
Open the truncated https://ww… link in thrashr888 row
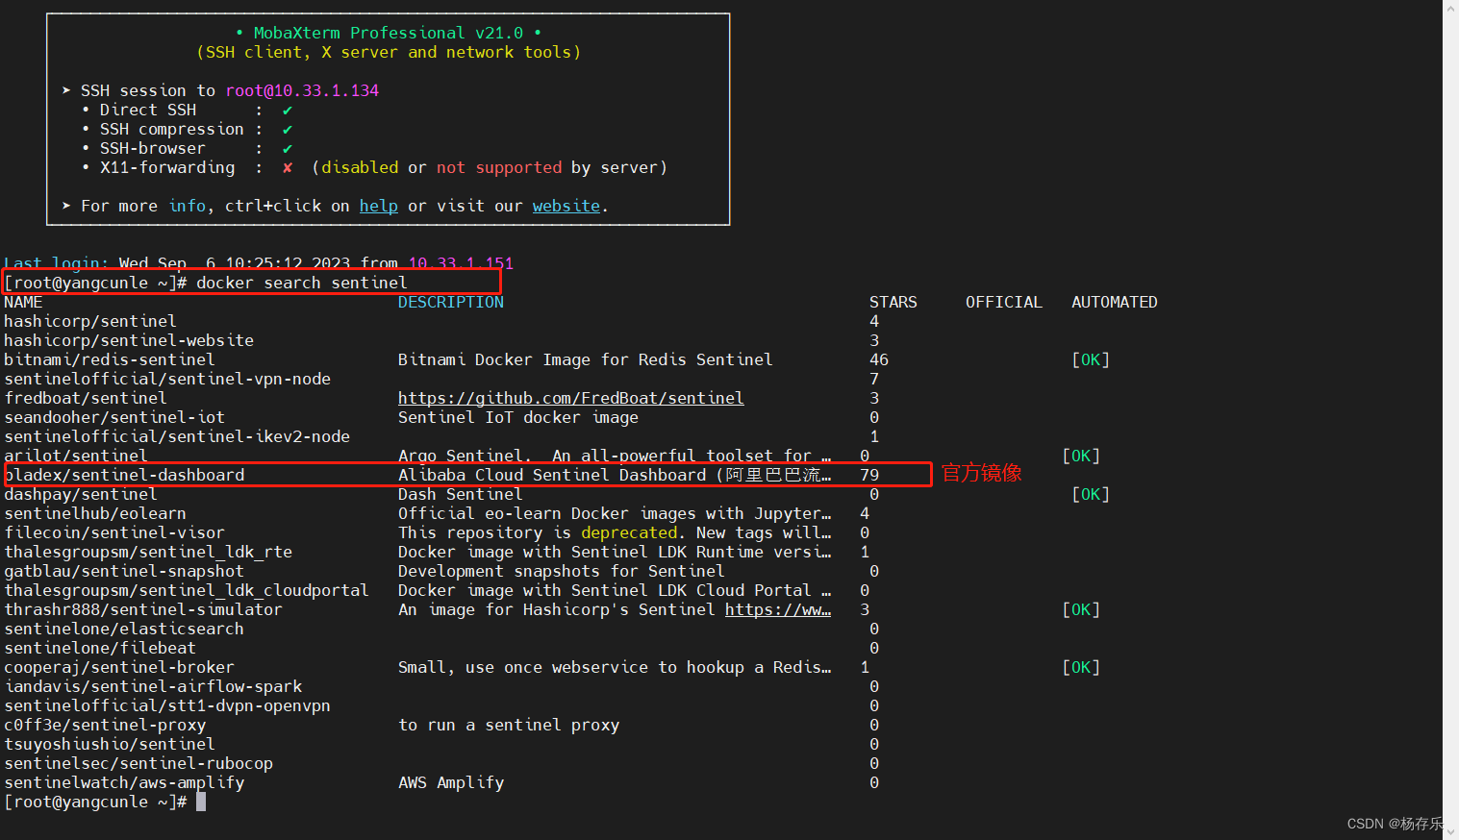(x=778, y=609)
